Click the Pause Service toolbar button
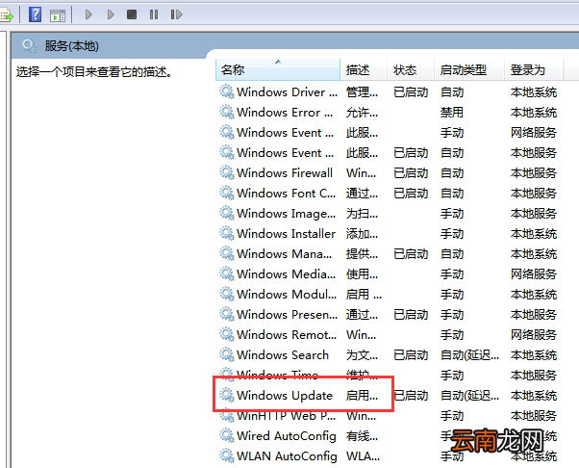579x468 pixels. 154,14
